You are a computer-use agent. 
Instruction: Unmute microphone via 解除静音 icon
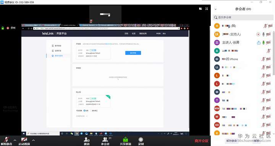(6, 140)
